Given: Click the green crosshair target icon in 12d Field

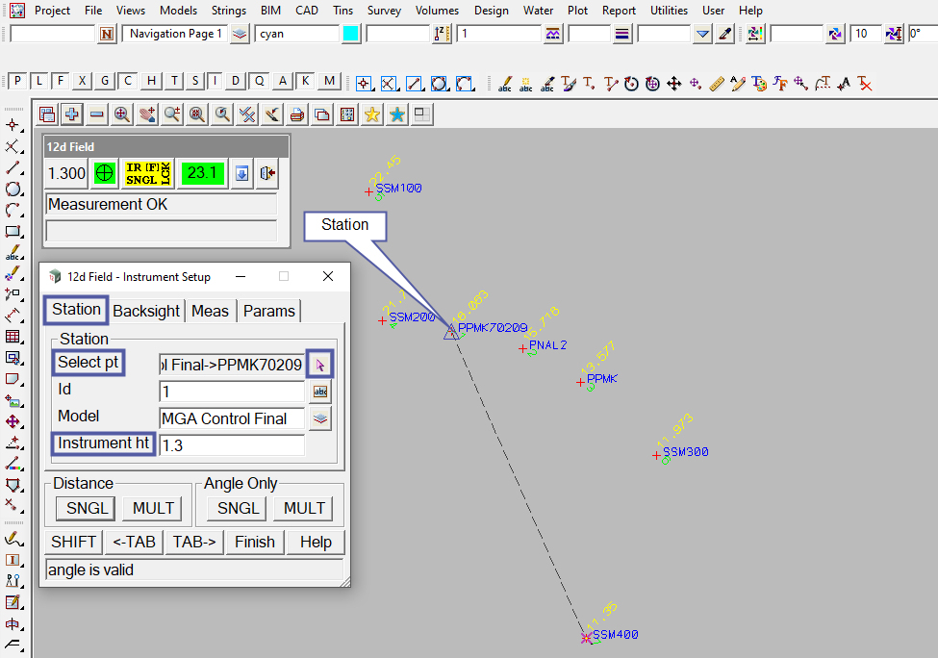Looking at the screenshot, I should (105, 173).
